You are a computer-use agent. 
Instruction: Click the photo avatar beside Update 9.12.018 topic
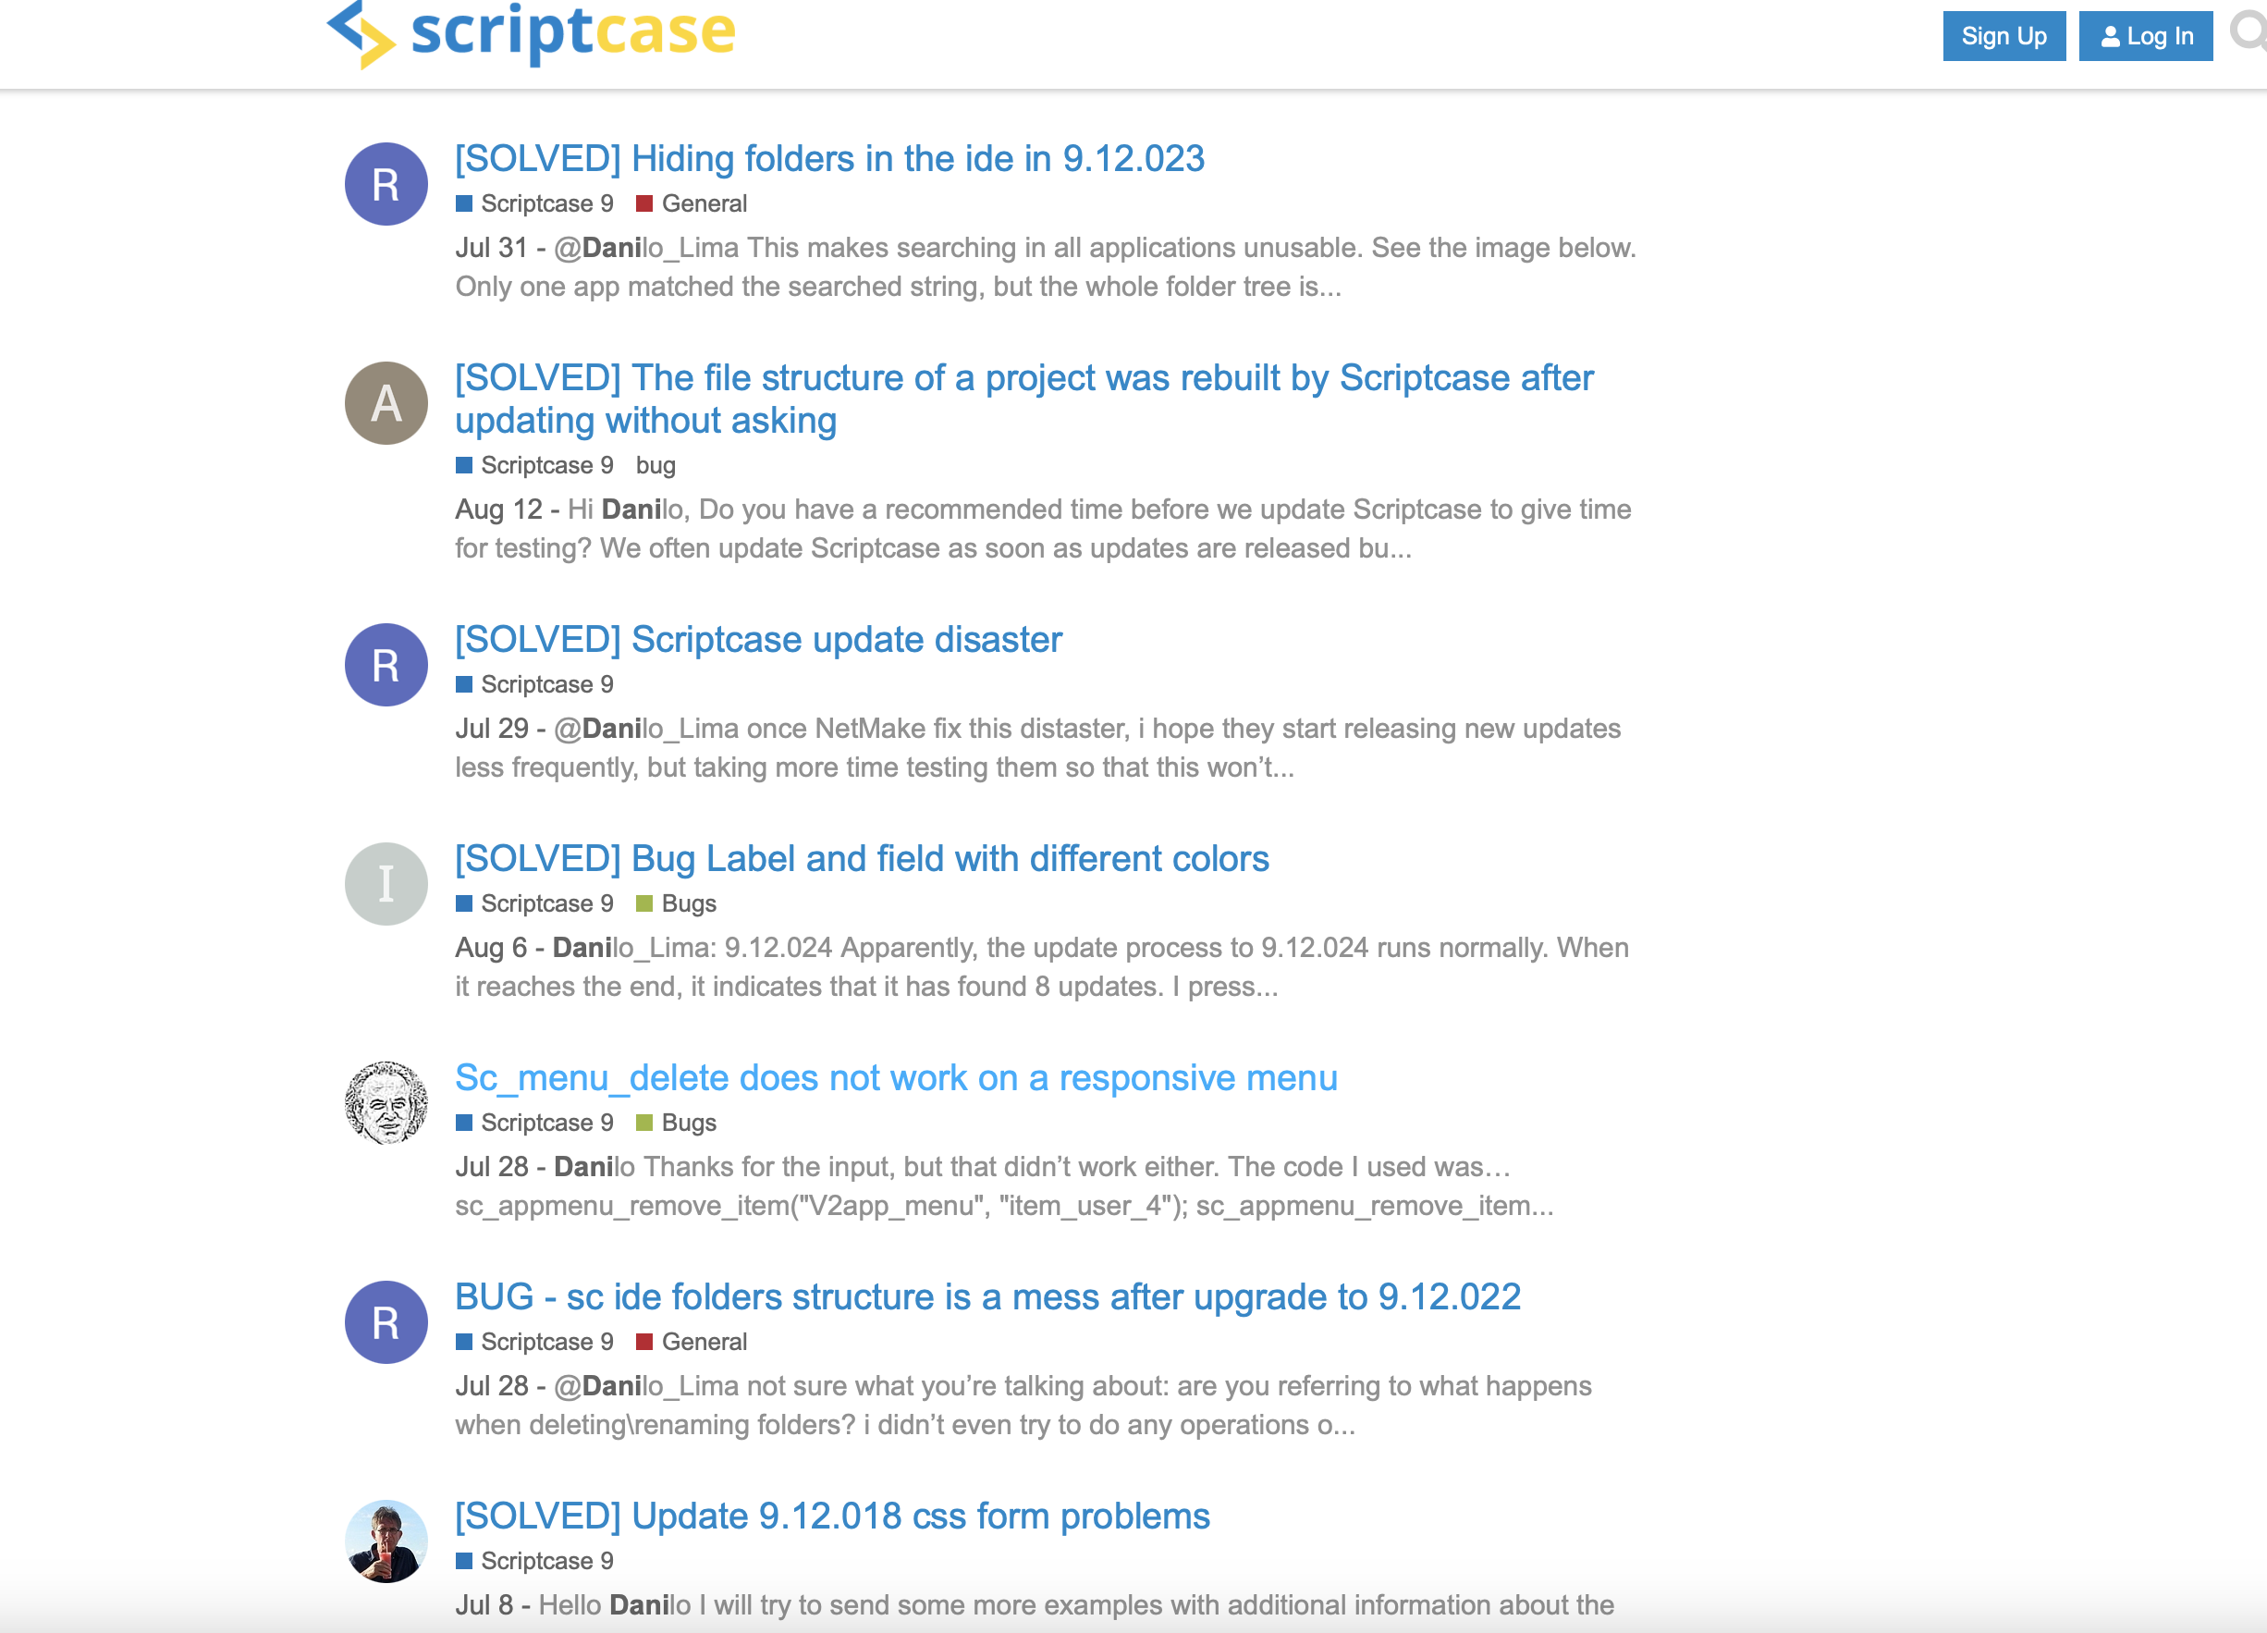coord(386,1541)
